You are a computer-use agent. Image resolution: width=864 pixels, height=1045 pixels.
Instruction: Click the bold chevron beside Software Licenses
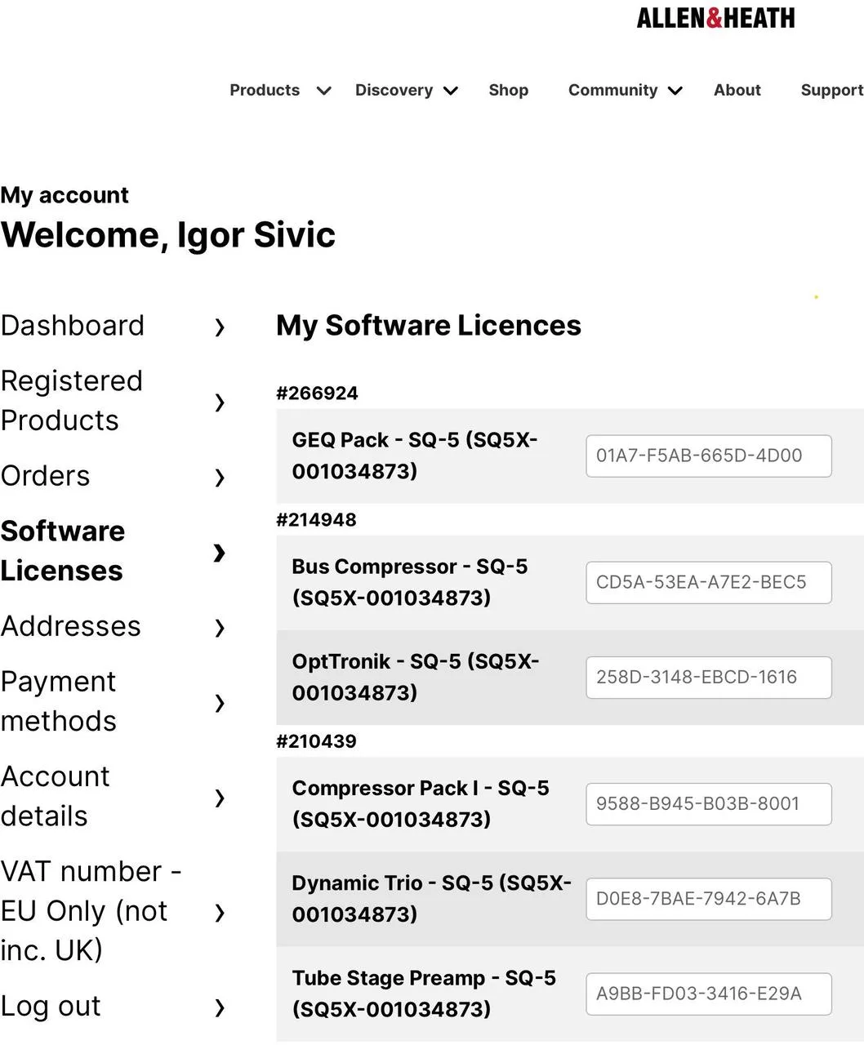point(219,553)
